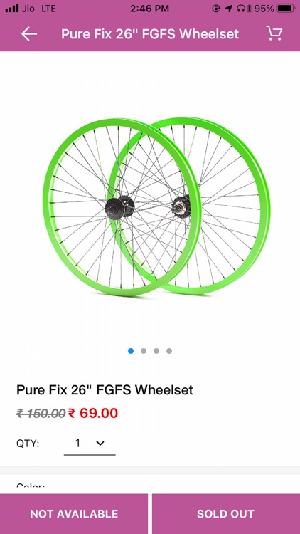Image resolution: width=300 pixels, height=534 pixels.
Task: Jump to the fourth image dot
Action: point(169,351)
